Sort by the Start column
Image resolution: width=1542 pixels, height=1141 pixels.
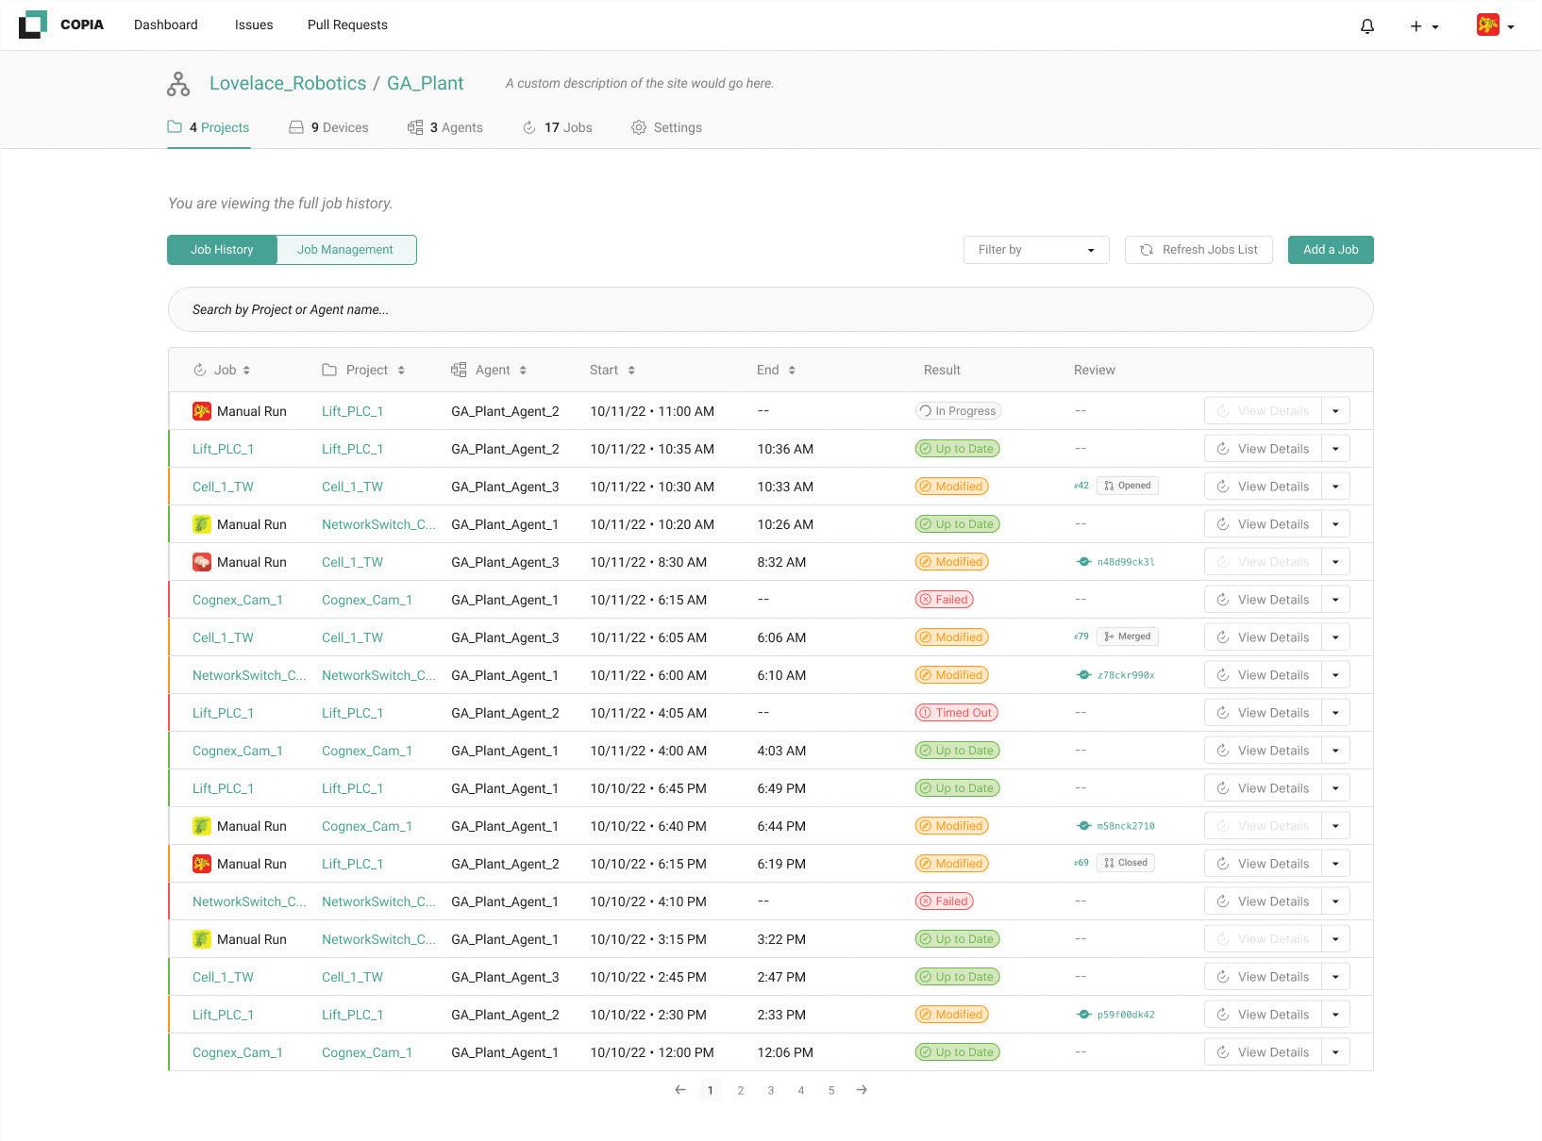(x=612, y=371)
